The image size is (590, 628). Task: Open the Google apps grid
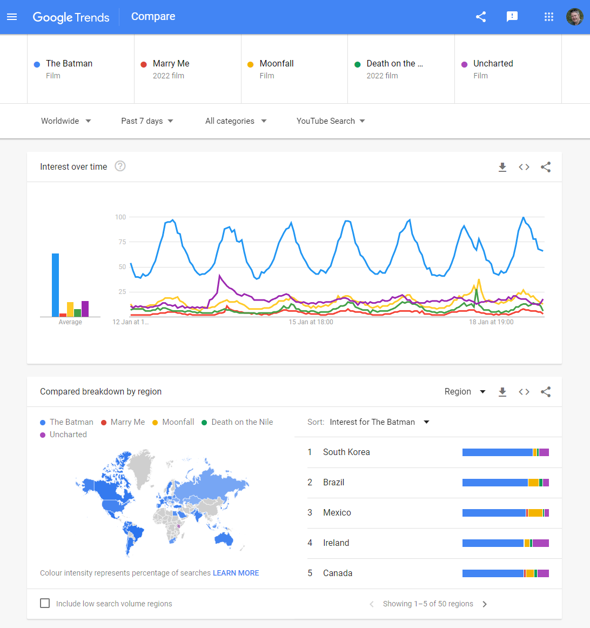pos(549,17)
